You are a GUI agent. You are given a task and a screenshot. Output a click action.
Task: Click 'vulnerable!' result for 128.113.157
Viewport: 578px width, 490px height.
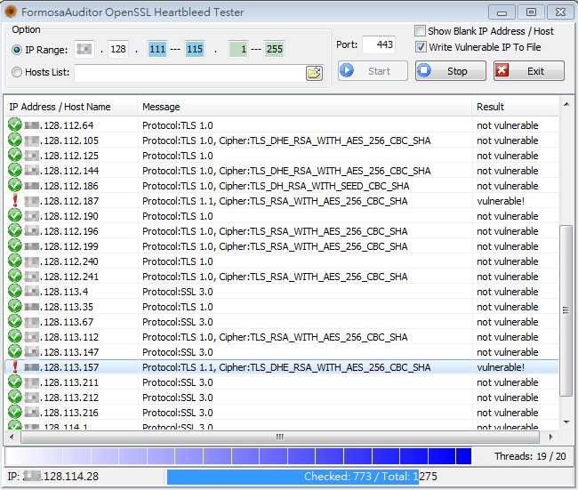click(x=501, y=367)
